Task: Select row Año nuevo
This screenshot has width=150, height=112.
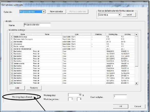Action: pos(73,44)
